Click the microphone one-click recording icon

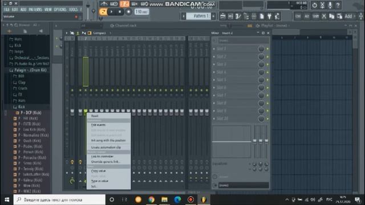point(330,5)
